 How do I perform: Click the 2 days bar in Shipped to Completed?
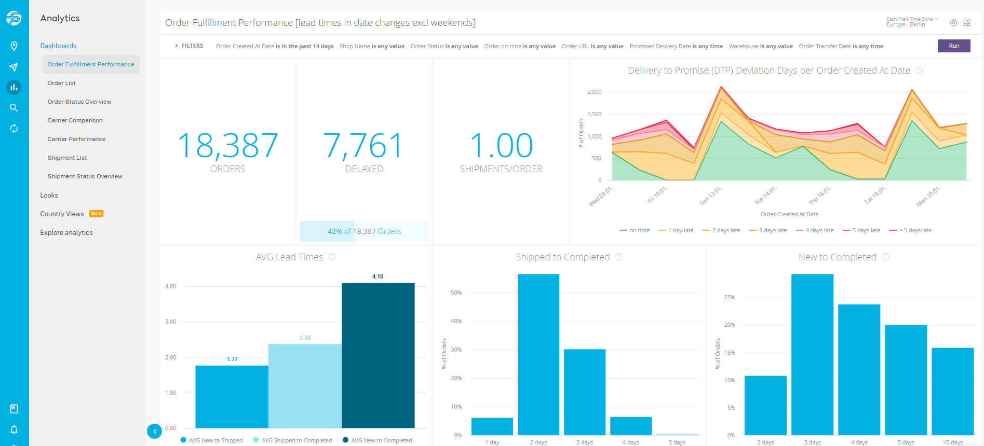[538, 354]
